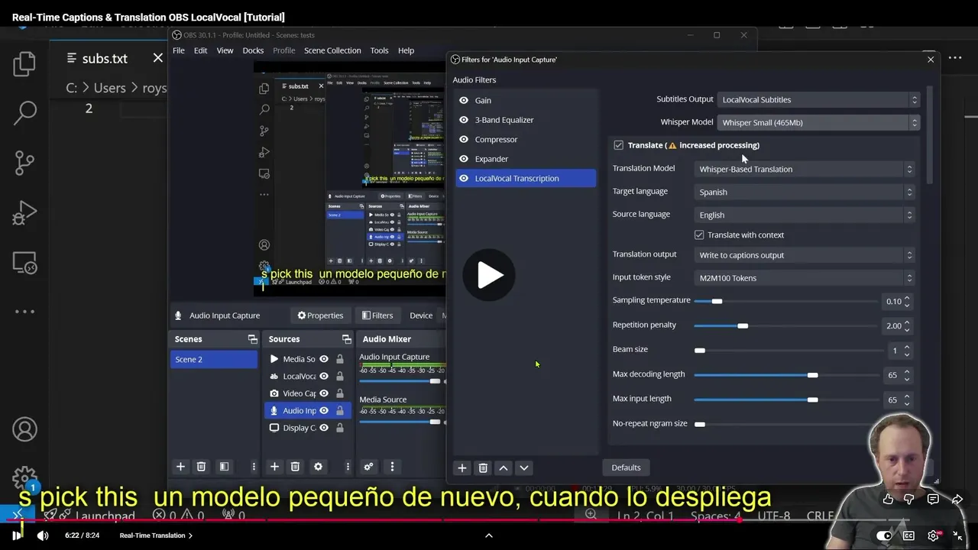978x550 pixels.
Task: Select LocalVocal Transcription filter
Action: [x=525, y=178]
